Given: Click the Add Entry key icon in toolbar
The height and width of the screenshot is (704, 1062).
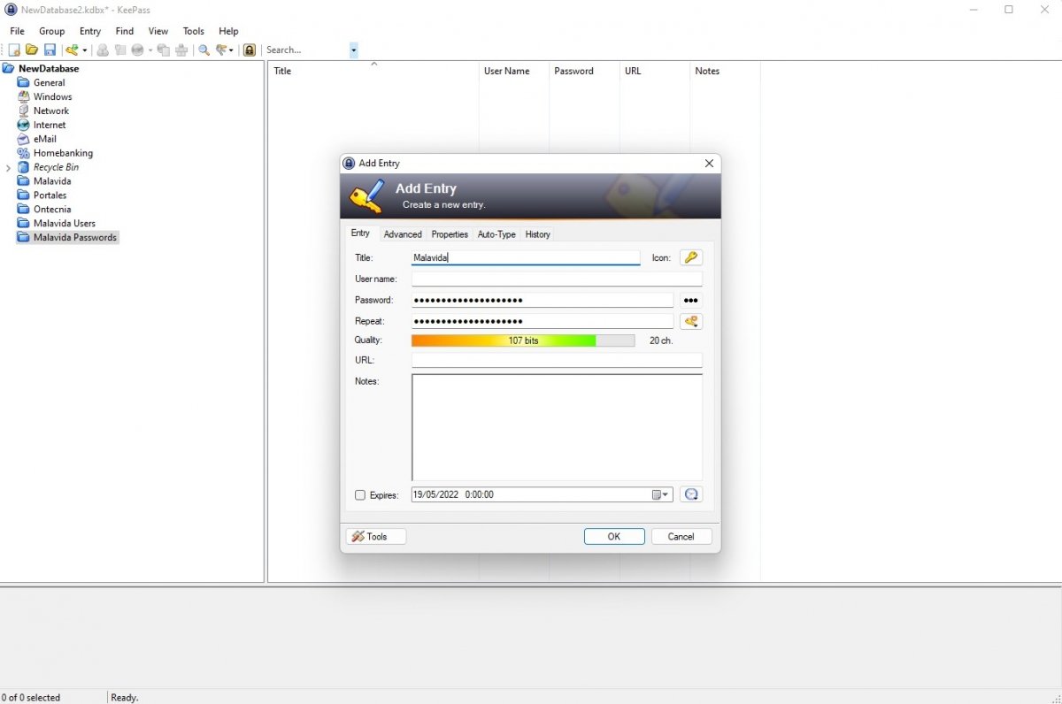Looking at the screenshot, I should [x=73, y=50].
